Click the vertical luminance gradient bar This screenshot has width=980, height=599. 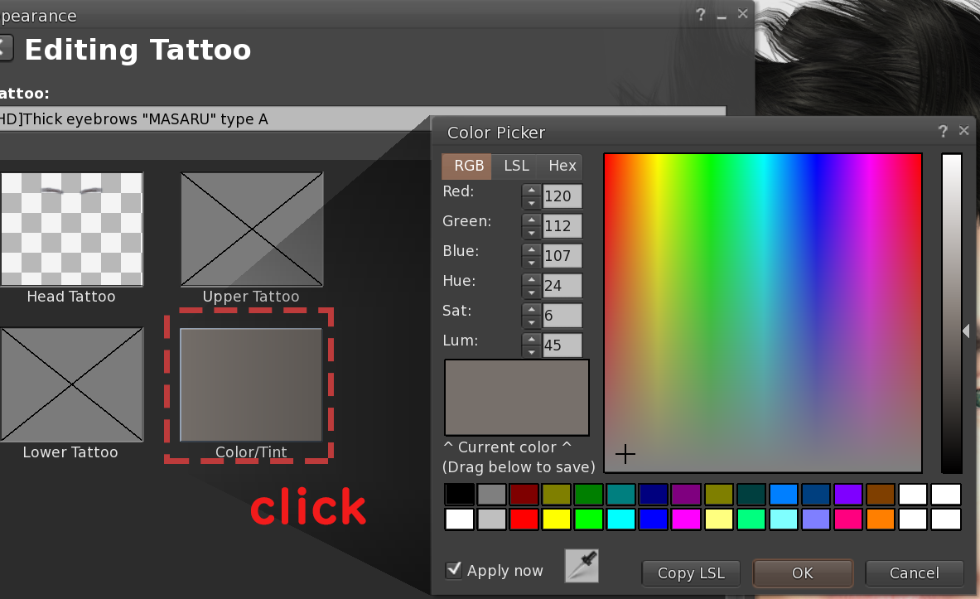[951, 312]
